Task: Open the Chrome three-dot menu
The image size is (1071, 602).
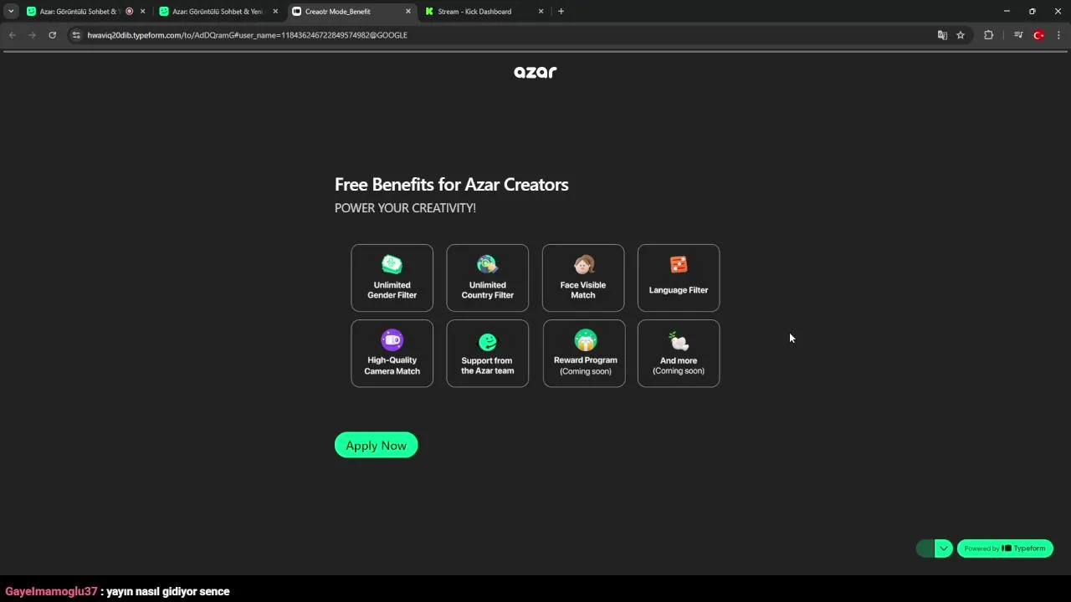Action: pyautogui.click(x=1059, y=35)
